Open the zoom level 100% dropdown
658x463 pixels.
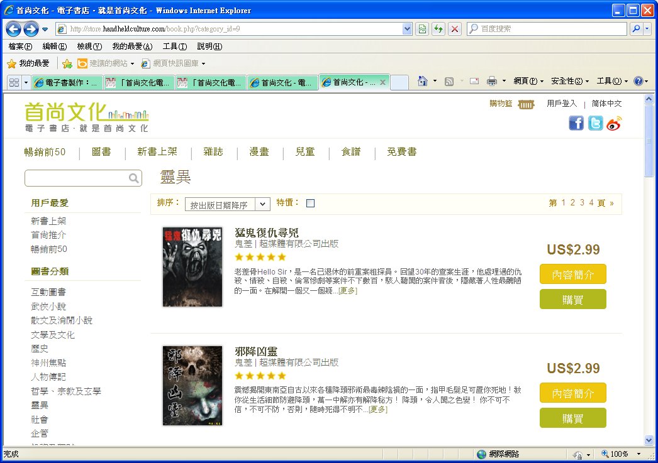point(638,454)
